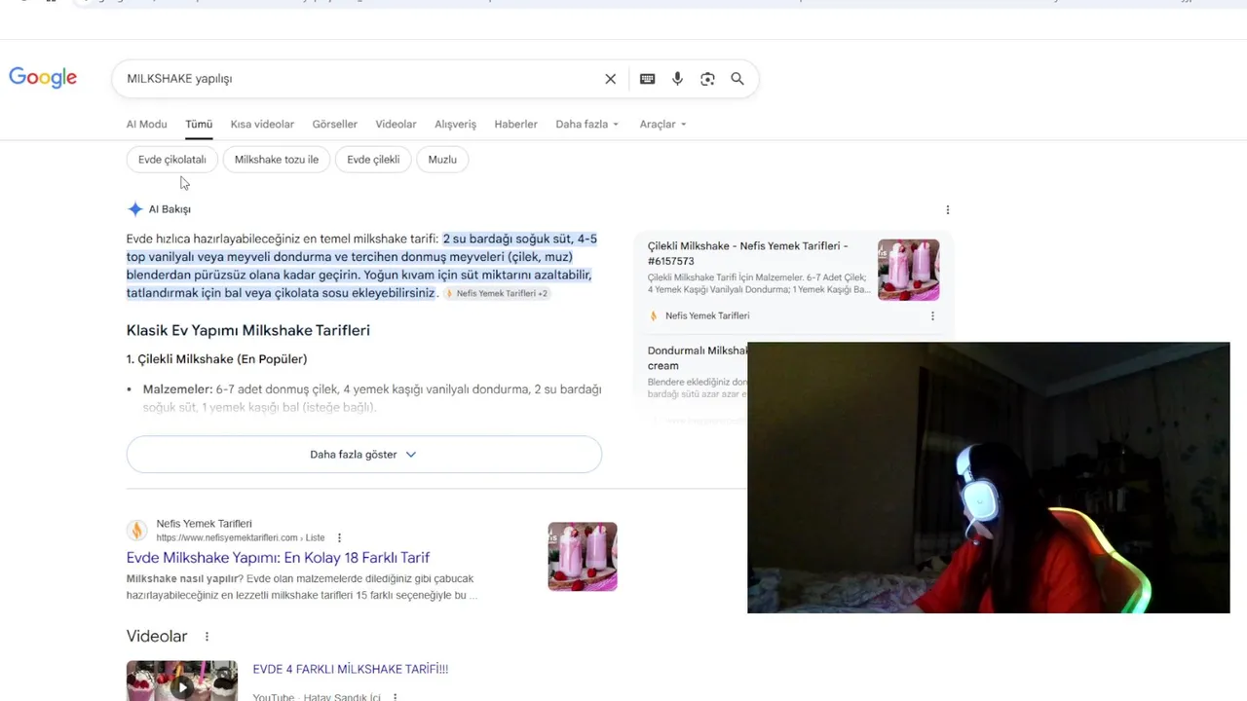Start voice search with microphone icon

point(677,79)
